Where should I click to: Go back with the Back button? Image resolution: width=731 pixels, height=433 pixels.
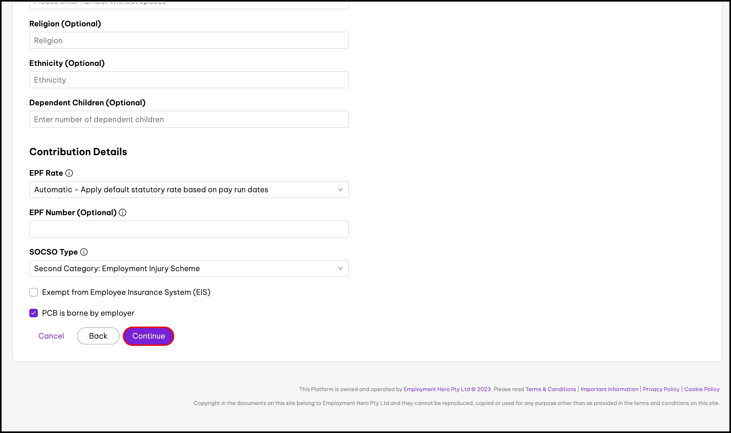[x=98, y=336]
